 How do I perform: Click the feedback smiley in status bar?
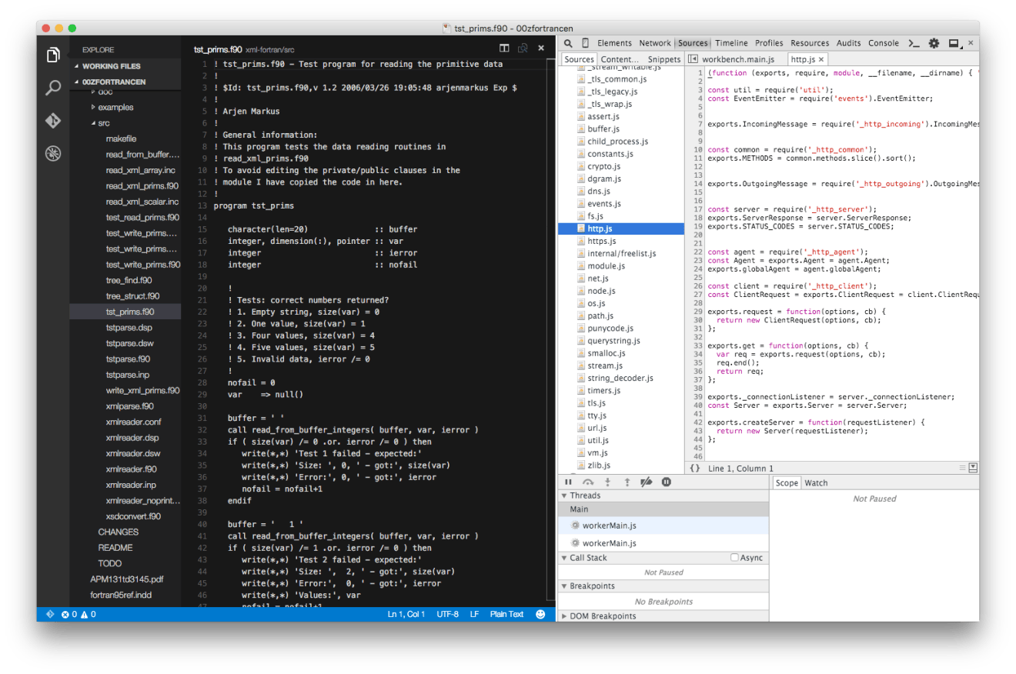pos(540,614)
